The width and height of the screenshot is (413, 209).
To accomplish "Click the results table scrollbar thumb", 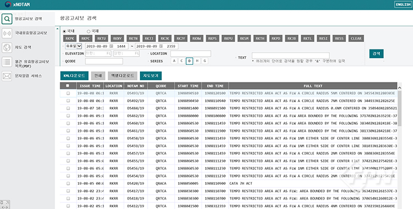I will click(x=399, y=108).
